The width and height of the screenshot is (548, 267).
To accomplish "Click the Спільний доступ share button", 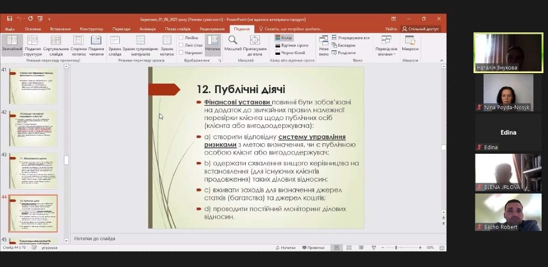I will pyautogui.click(x=421, y=29).
